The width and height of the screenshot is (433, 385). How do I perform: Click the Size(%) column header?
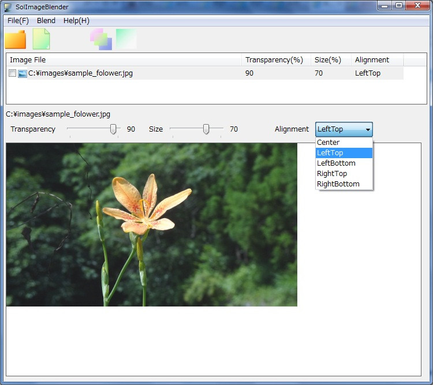[331, 60]
